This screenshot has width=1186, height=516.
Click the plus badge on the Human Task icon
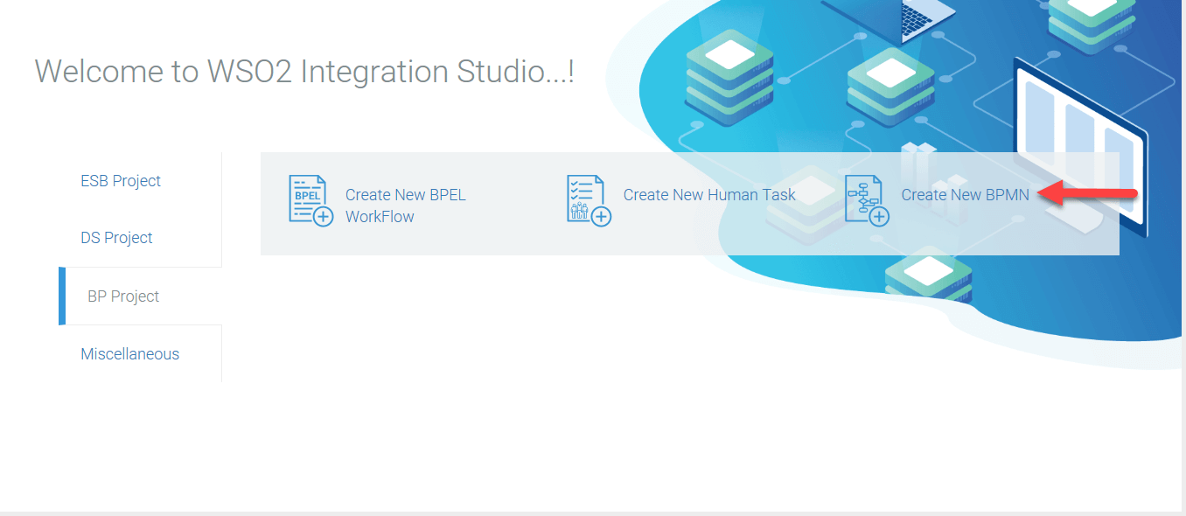[600, 216]
